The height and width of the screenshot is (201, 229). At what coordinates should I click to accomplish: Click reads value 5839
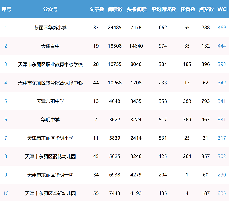click(115, 138)
